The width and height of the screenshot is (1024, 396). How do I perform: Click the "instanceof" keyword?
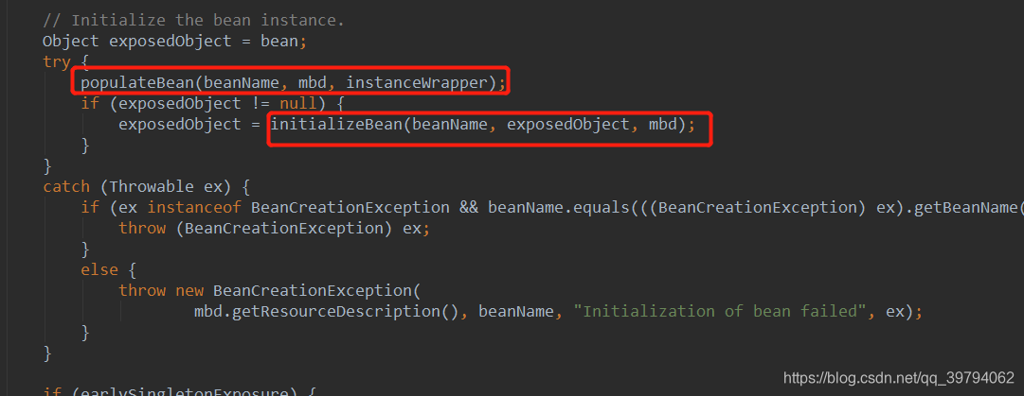coord(194,208)
